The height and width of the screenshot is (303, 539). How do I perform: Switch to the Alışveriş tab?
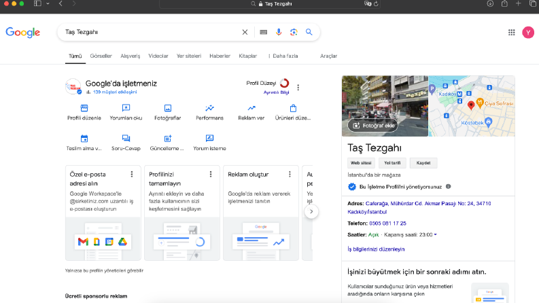pyautogui.click(x=131, y=56)
